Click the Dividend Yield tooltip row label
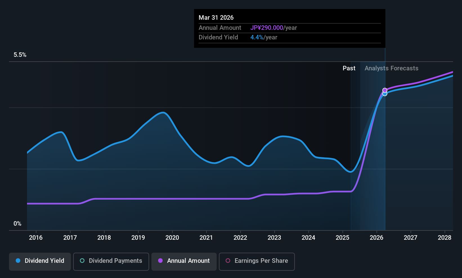The image size is (462, 278). pos(218,37)
